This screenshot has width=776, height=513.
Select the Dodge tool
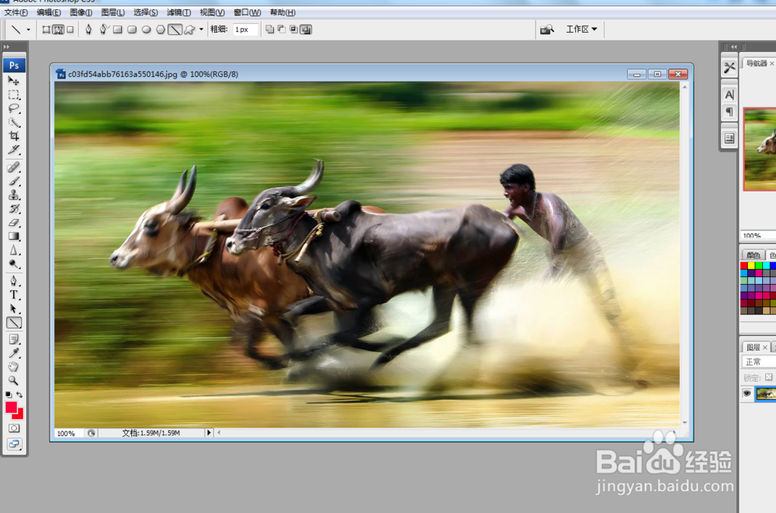14,264
